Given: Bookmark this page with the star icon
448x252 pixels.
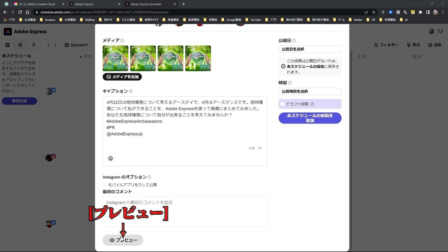Looking at the screenshot, I should coord(374,12).
